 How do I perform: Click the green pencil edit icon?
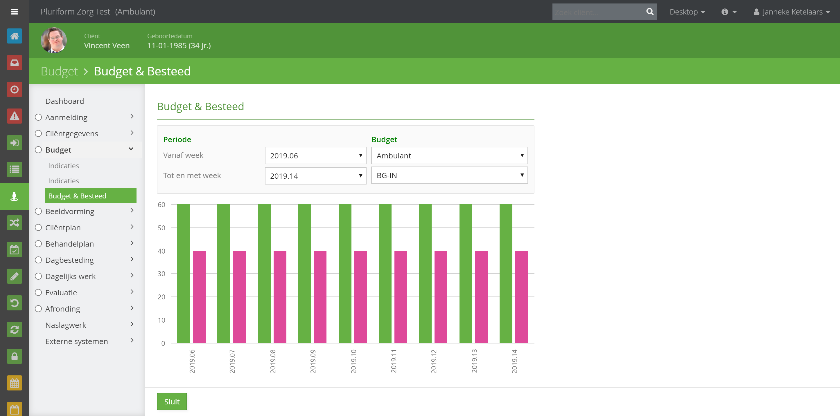point(14,276)
